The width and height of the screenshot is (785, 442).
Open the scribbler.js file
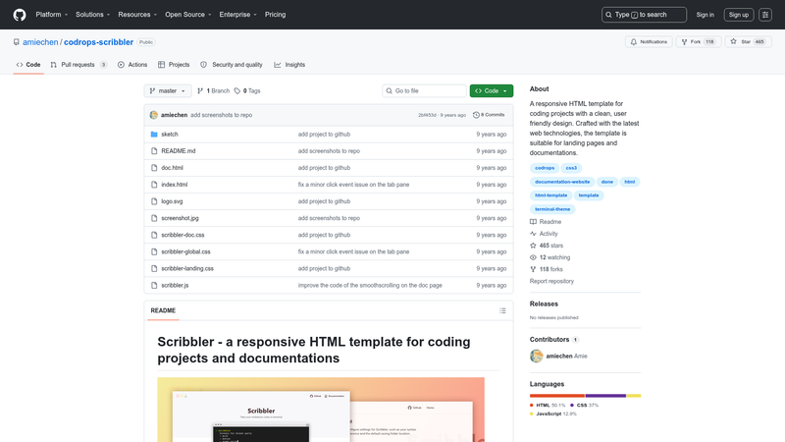(x=175, y=285)
